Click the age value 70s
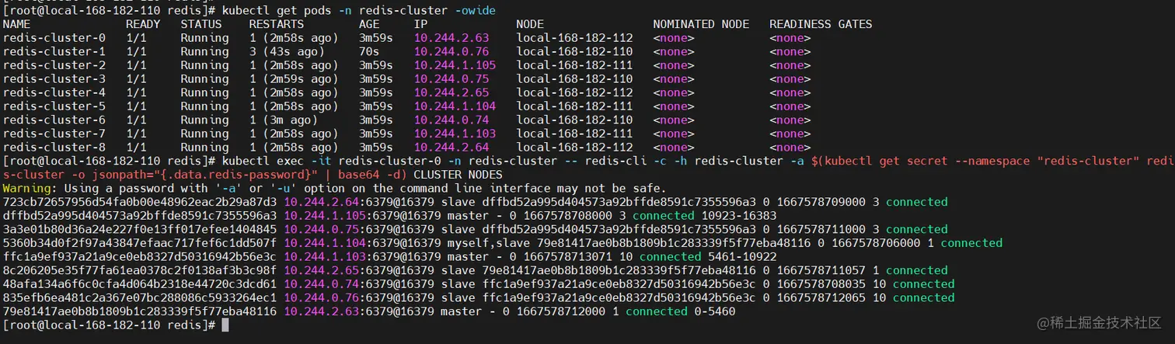This screenshot has width=1175, height=344. pyautogui.click(x=369, y=51)
